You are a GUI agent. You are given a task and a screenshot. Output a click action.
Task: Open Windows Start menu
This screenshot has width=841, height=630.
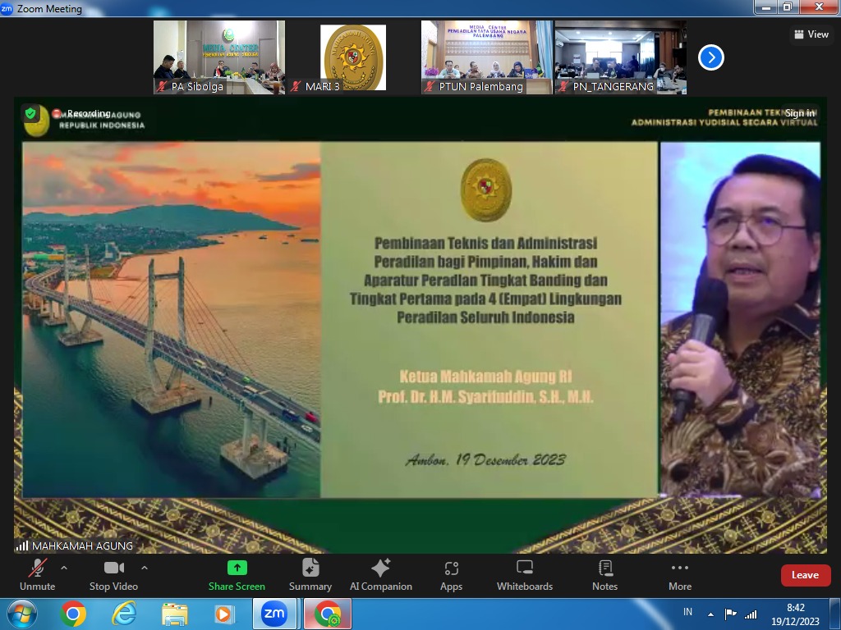[21, 614]
